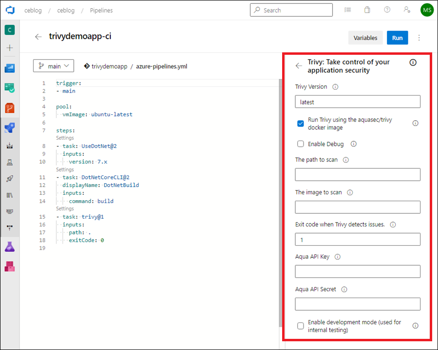438x350 pixels.
Task: Open the main branch dropdown
Action: [53, 66]
